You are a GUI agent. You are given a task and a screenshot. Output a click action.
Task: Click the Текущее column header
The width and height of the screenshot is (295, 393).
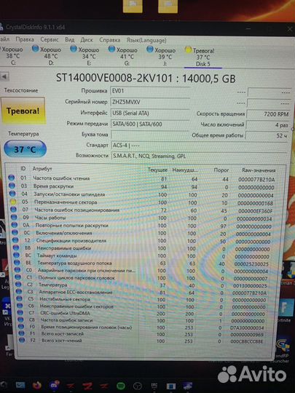click(157, 170)
